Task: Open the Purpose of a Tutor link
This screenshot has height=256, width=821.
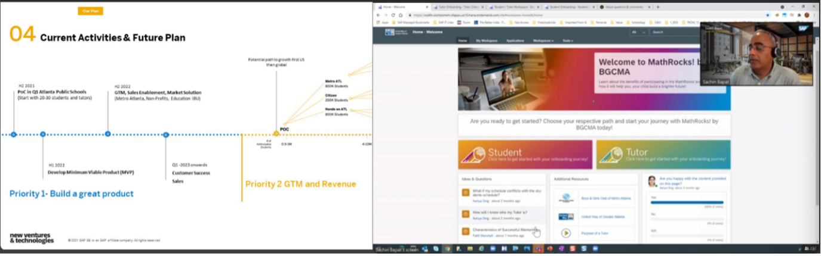Action: [595, 233]
